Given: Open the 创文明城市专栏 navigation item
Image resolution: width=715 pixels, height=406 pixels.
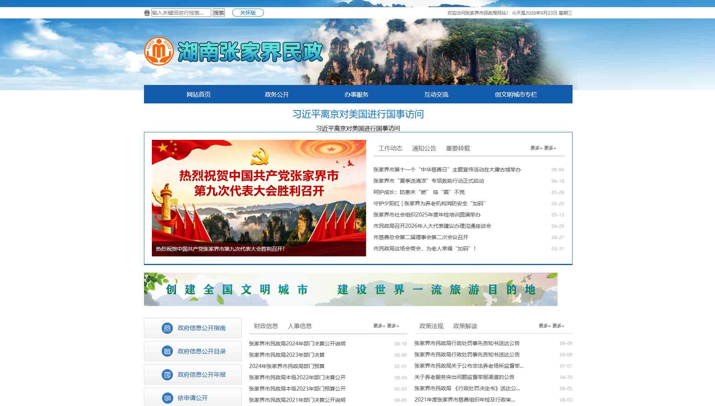Looking at the screenshot, I should (x=516, y=94).
